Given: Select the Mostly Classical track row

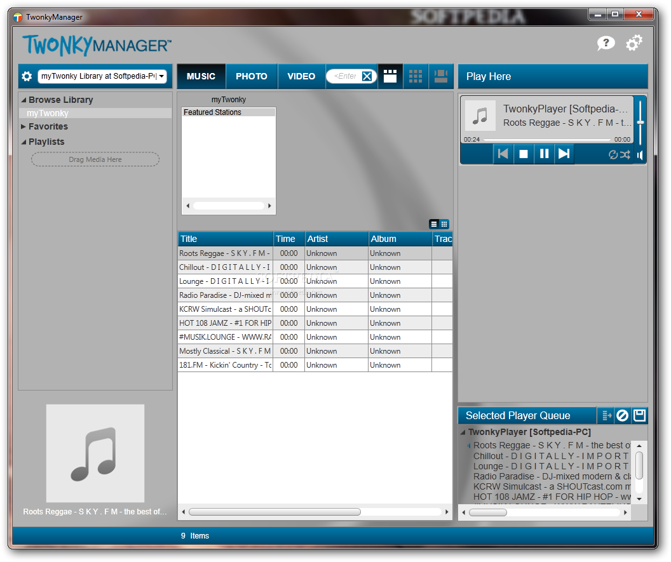Looking at the screenshot, I should 315,351.
